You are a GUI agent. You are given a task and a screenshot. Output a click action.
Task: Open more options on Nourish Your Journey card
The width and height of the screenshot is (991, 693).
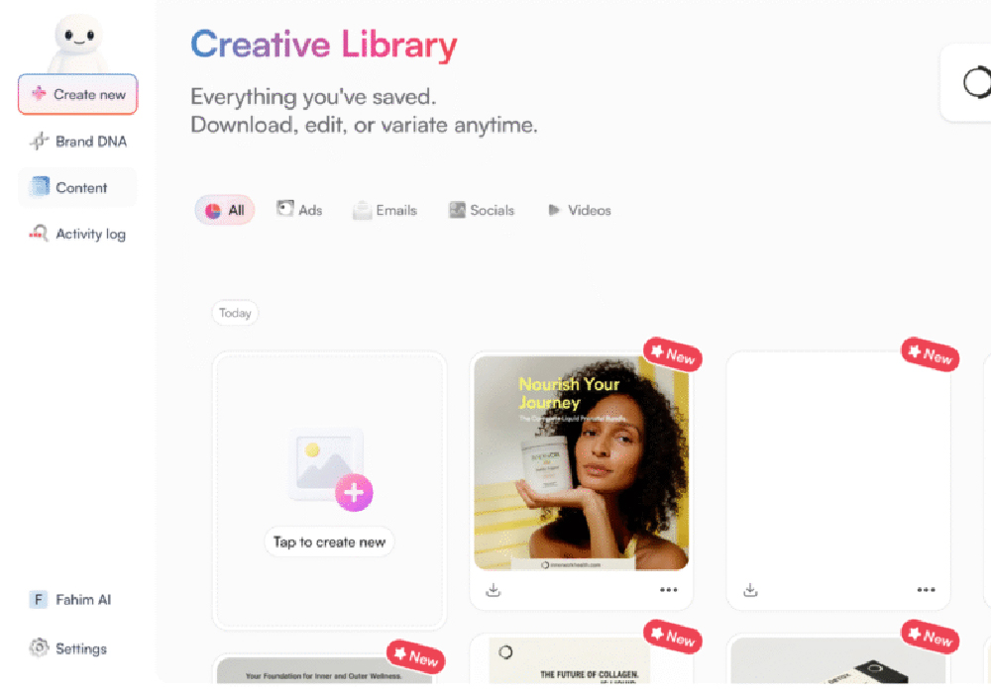tap(668, 589)
